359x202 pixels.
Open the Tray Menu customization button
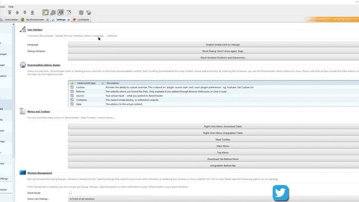[213, 153]
